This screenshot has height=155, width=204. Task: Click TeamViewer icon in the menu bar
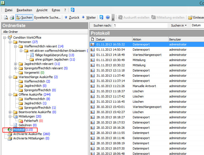click(x=72, y=10)
